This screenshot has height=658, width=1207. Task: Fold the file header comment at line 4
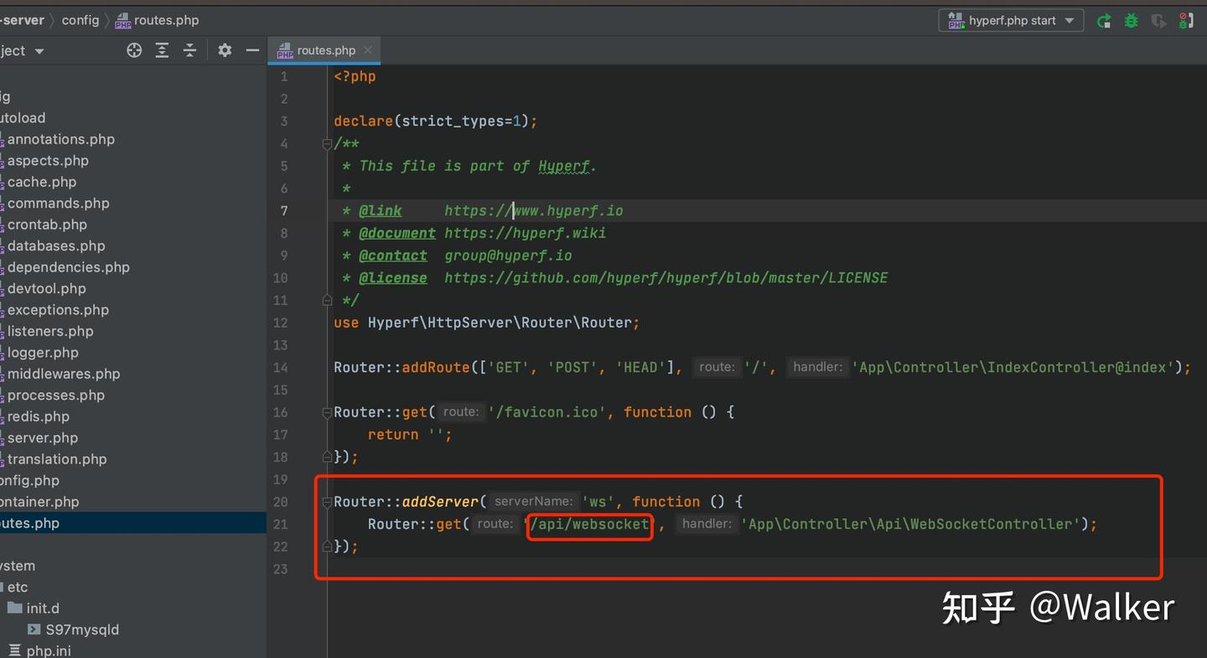pos(327,143)
